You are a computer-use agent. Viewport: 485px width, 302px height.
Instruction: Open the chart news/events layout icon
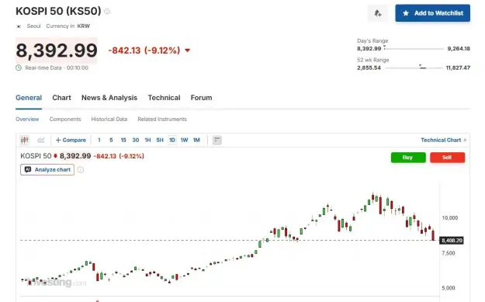pyautogui.click(x=217, y=141)
